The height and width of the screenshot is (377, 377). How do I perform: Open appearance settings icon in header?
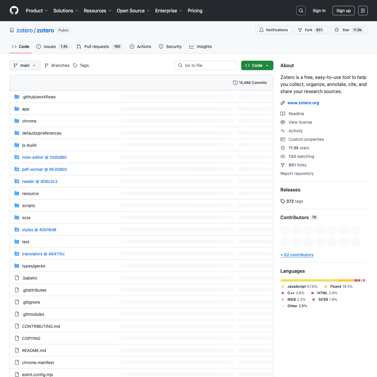[x=363, y=11]
